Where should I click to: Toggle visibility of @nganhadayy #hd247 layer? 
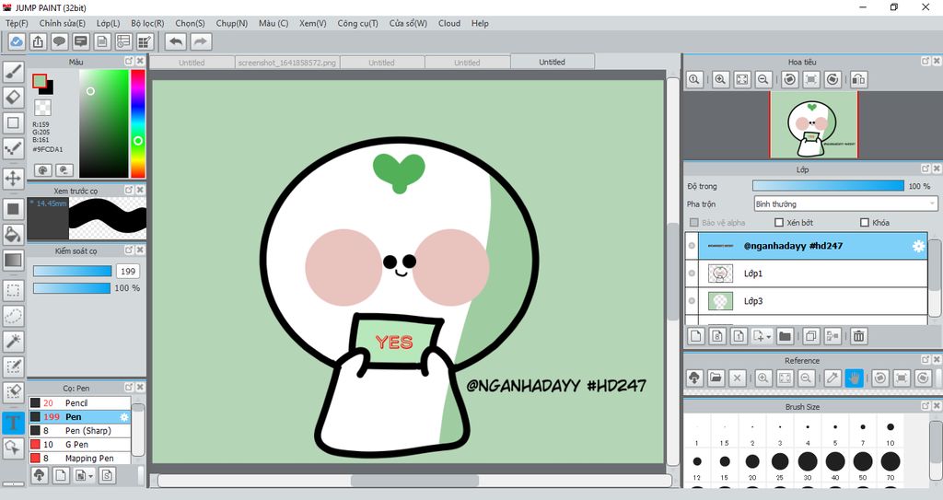point(692,246)
